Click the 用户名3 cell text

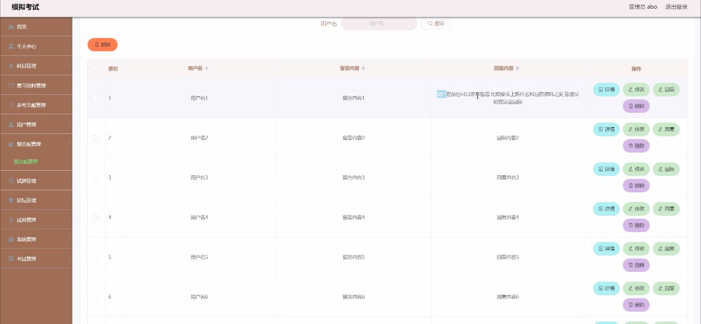tap(199, 177)
